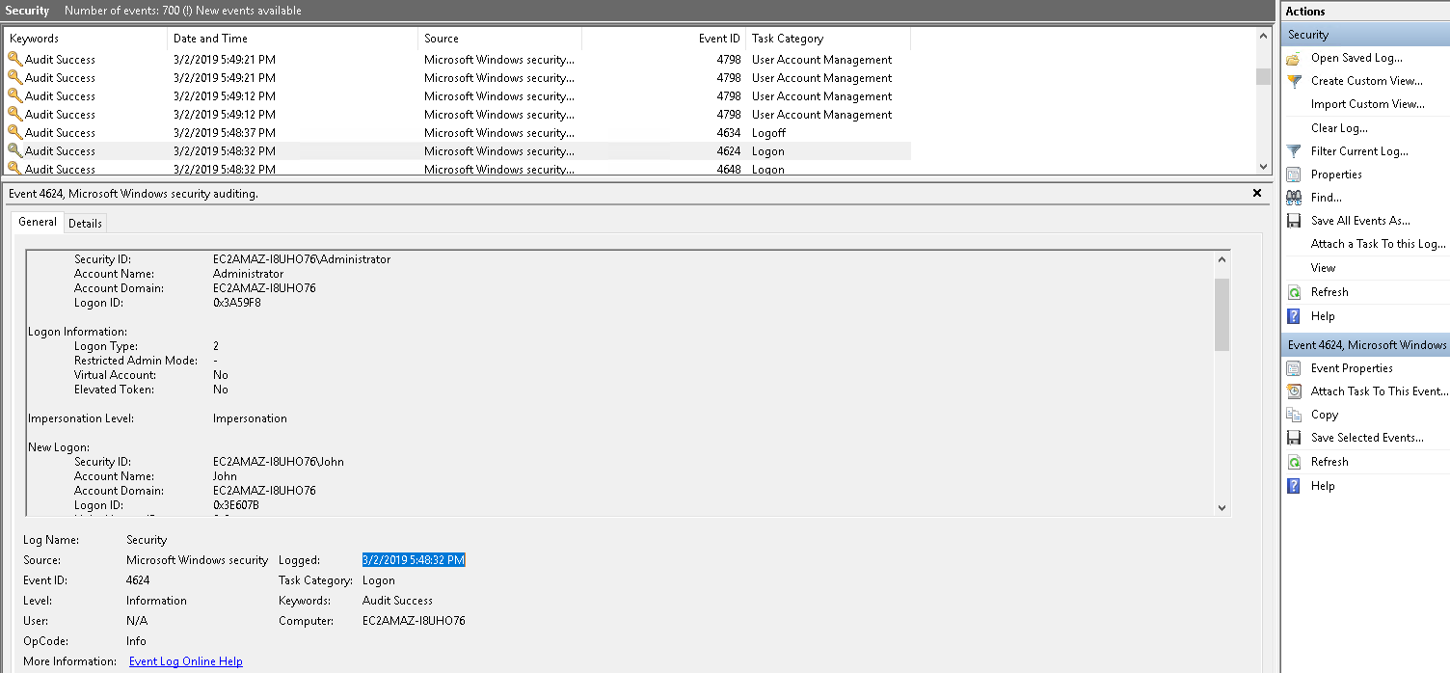Click the Copy icon in Actions pane

(1294, 415)
